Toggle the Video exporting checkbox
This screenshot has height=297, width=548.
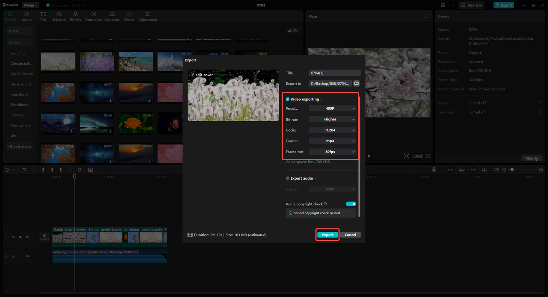[x=288, y=99]
